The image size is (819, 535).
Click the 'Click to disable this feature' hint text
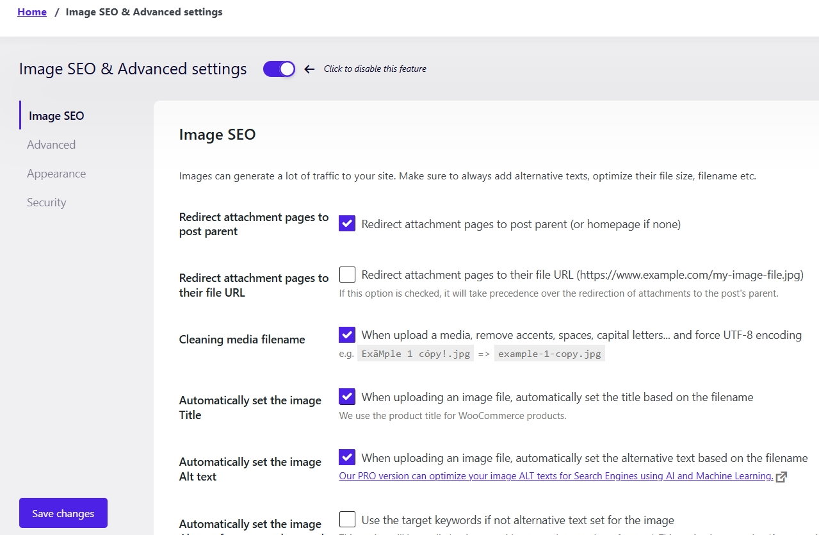375,69
